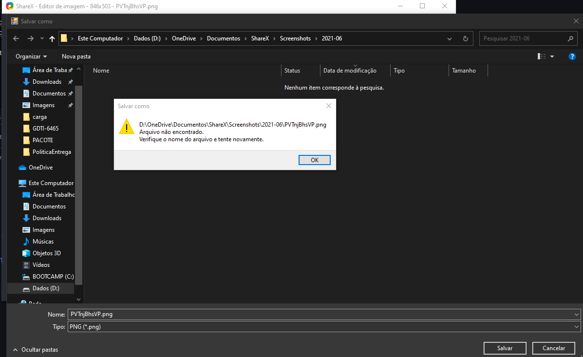583x357 pixels.
Task: Click the Salvar button
Action: (505, 348)
